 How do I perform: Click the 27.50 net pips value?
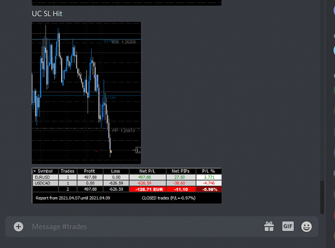(x=180, y=177)
